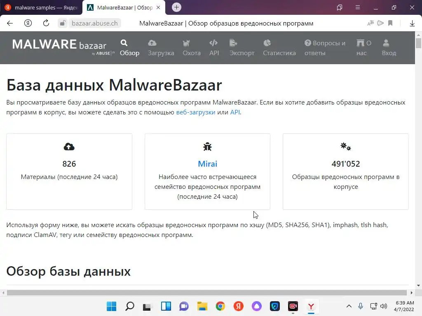Open the Экспорт data page
This screenshot has height=316, width=422.
click(x=241, y=48)
